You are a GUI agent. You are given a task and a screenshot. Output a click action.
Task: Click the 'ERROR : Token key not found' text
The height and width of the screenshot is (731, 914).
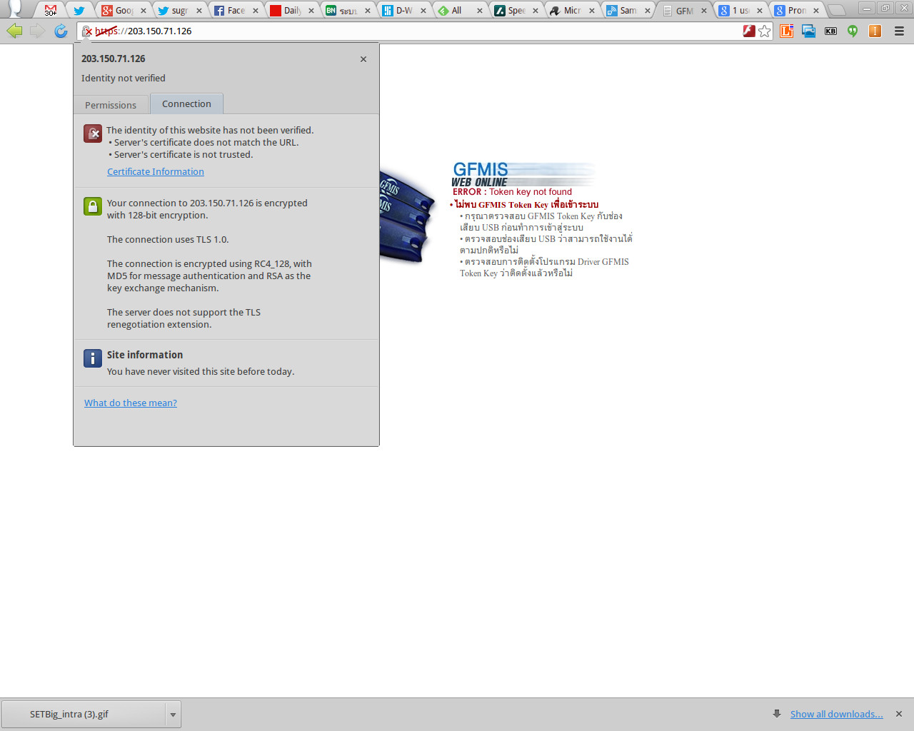(512, 191)
